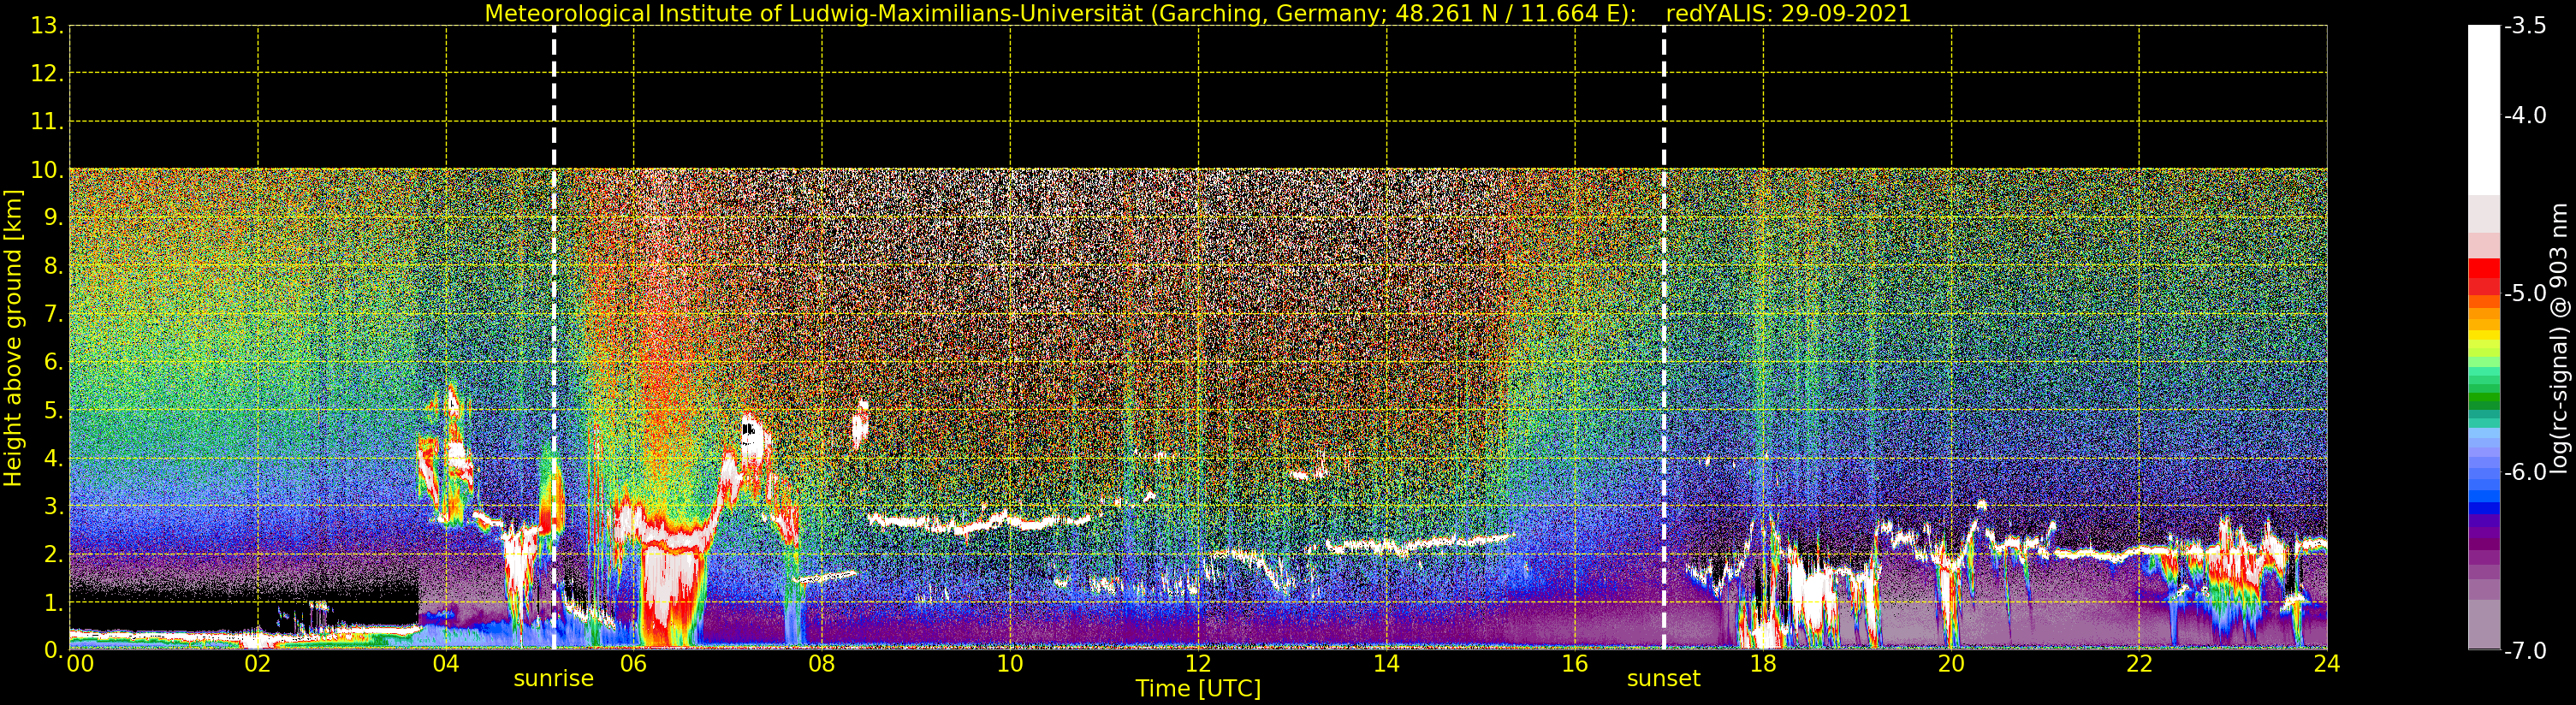The height and width of the screenshot is (705, 2576).
Task: Select the 0 km height axis tick
Action: click(53, 650)
